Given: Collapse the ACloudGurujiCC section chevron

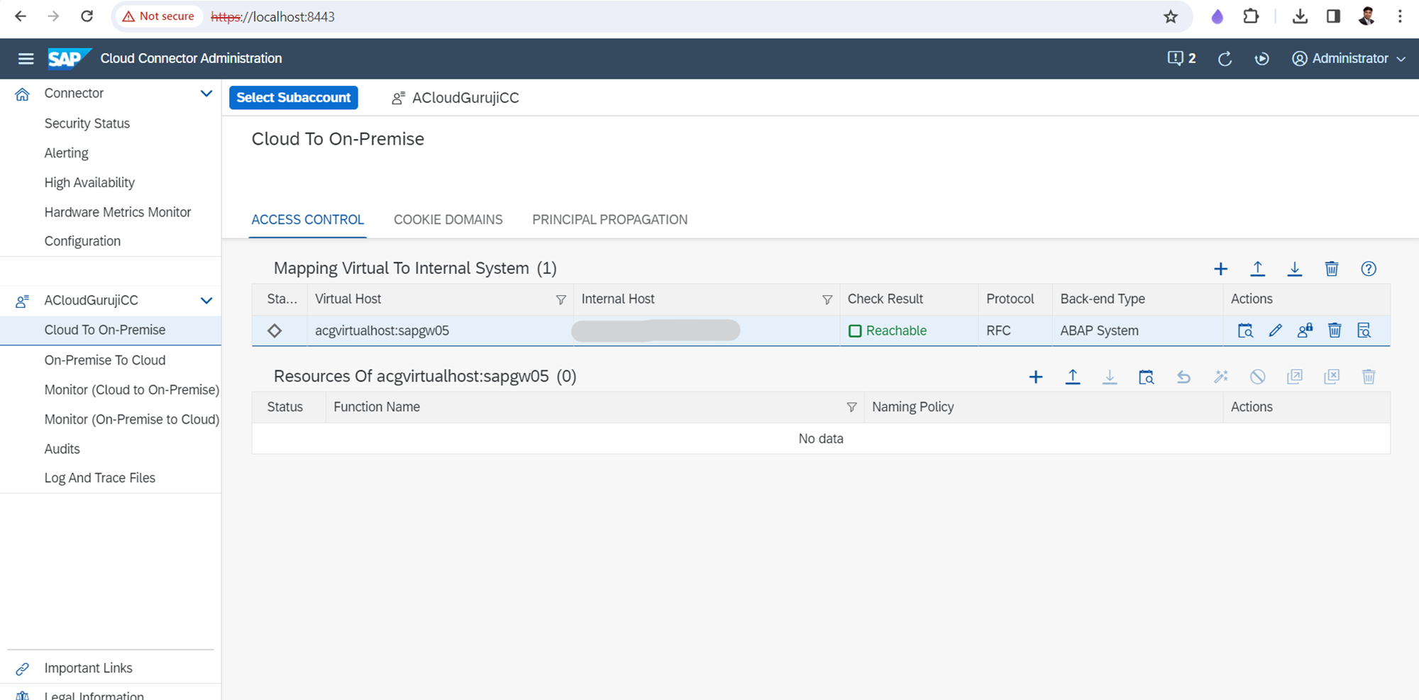Looking at the screenshot, I should 206,301.
